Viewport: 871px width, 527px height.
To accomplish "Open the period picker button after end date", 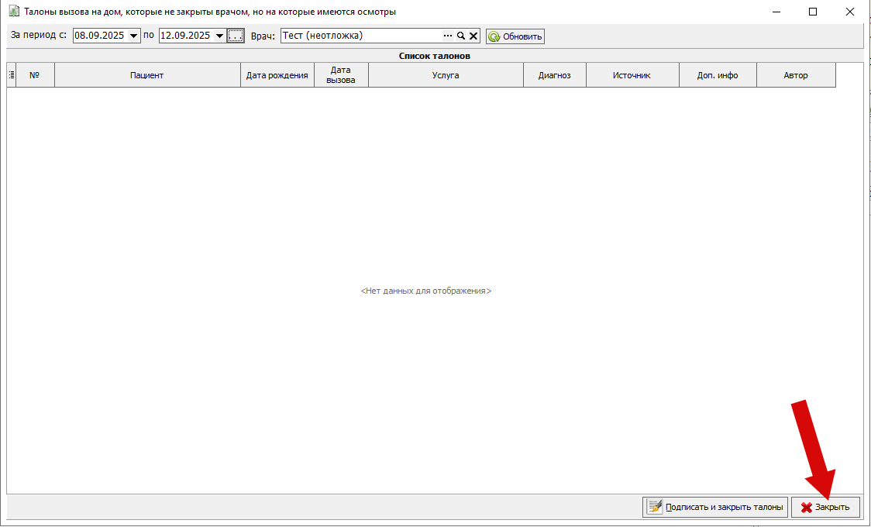I will pyautogui.click(x=236, y=36).
